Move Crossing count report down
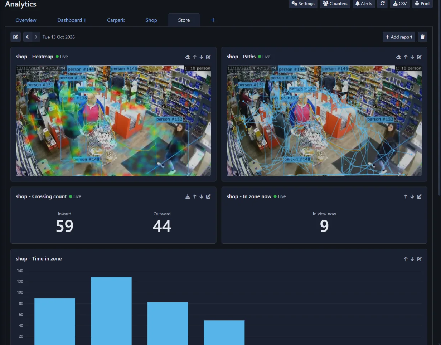The image size is (441, 345). [x=201, y=196]
